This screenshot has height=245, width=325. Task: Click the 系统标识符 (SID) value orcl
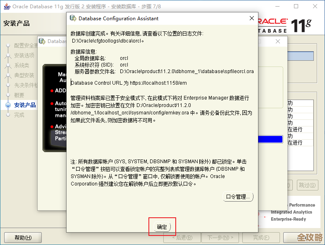pos(124,65)
